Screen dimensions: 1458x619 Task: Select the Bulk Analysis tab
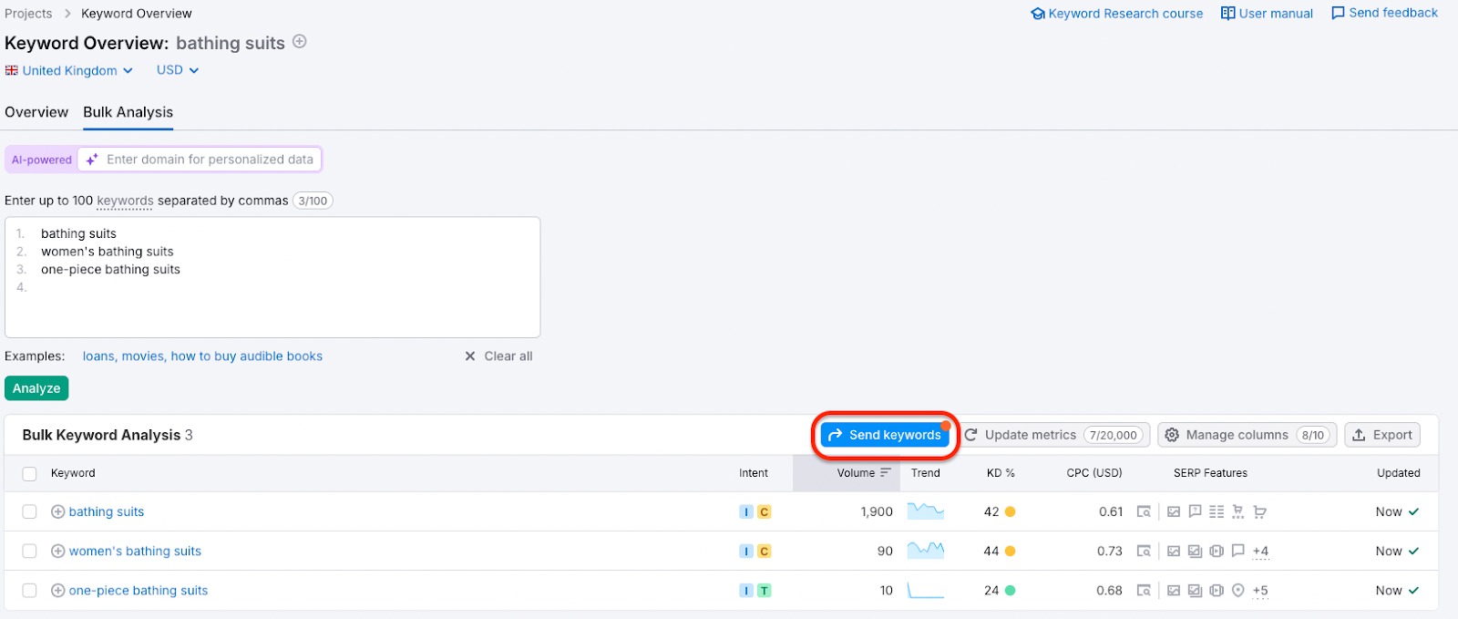pyautogui.click(x=128, y=112)
